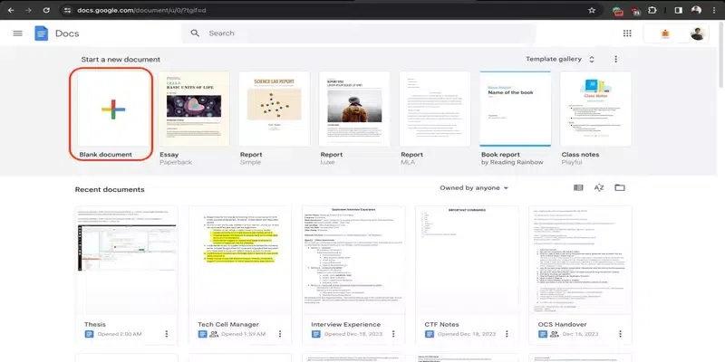Click the browser address bar URL
Screen dimensions: 725x362
pos(141,10)
